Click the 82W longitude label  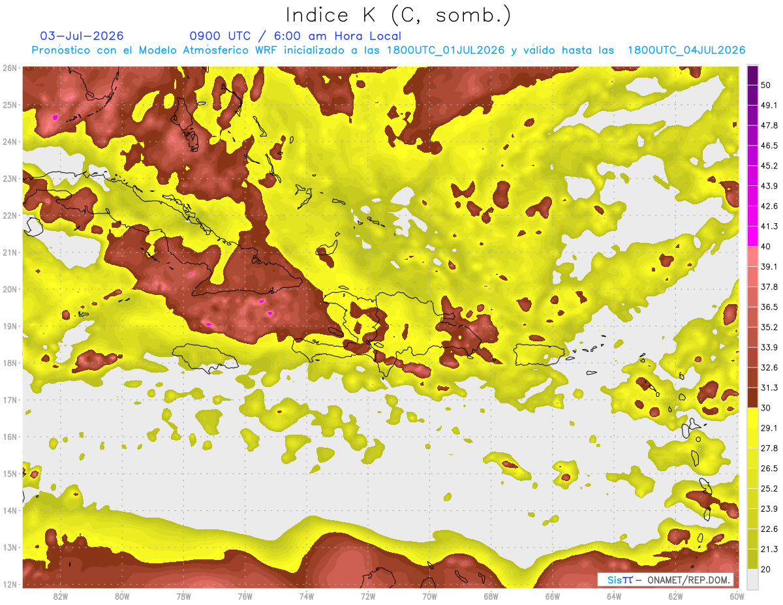61,597
